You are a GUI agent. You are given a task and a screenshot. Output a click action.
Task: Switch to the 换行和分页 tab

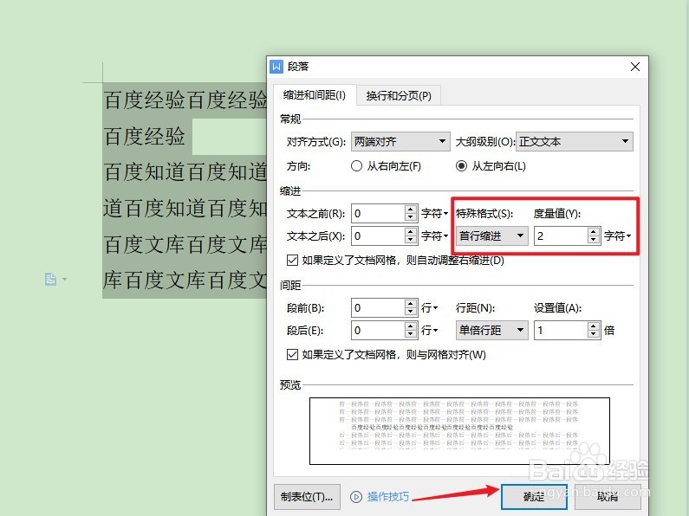point(399,95)
